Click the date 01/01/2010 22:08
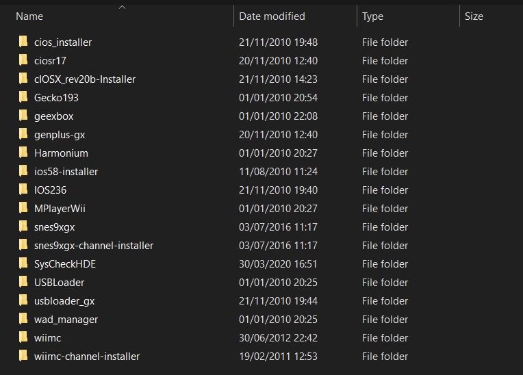The width and height of the screenshot is (523, 375). pyautogui.click(x=278, y=116)
